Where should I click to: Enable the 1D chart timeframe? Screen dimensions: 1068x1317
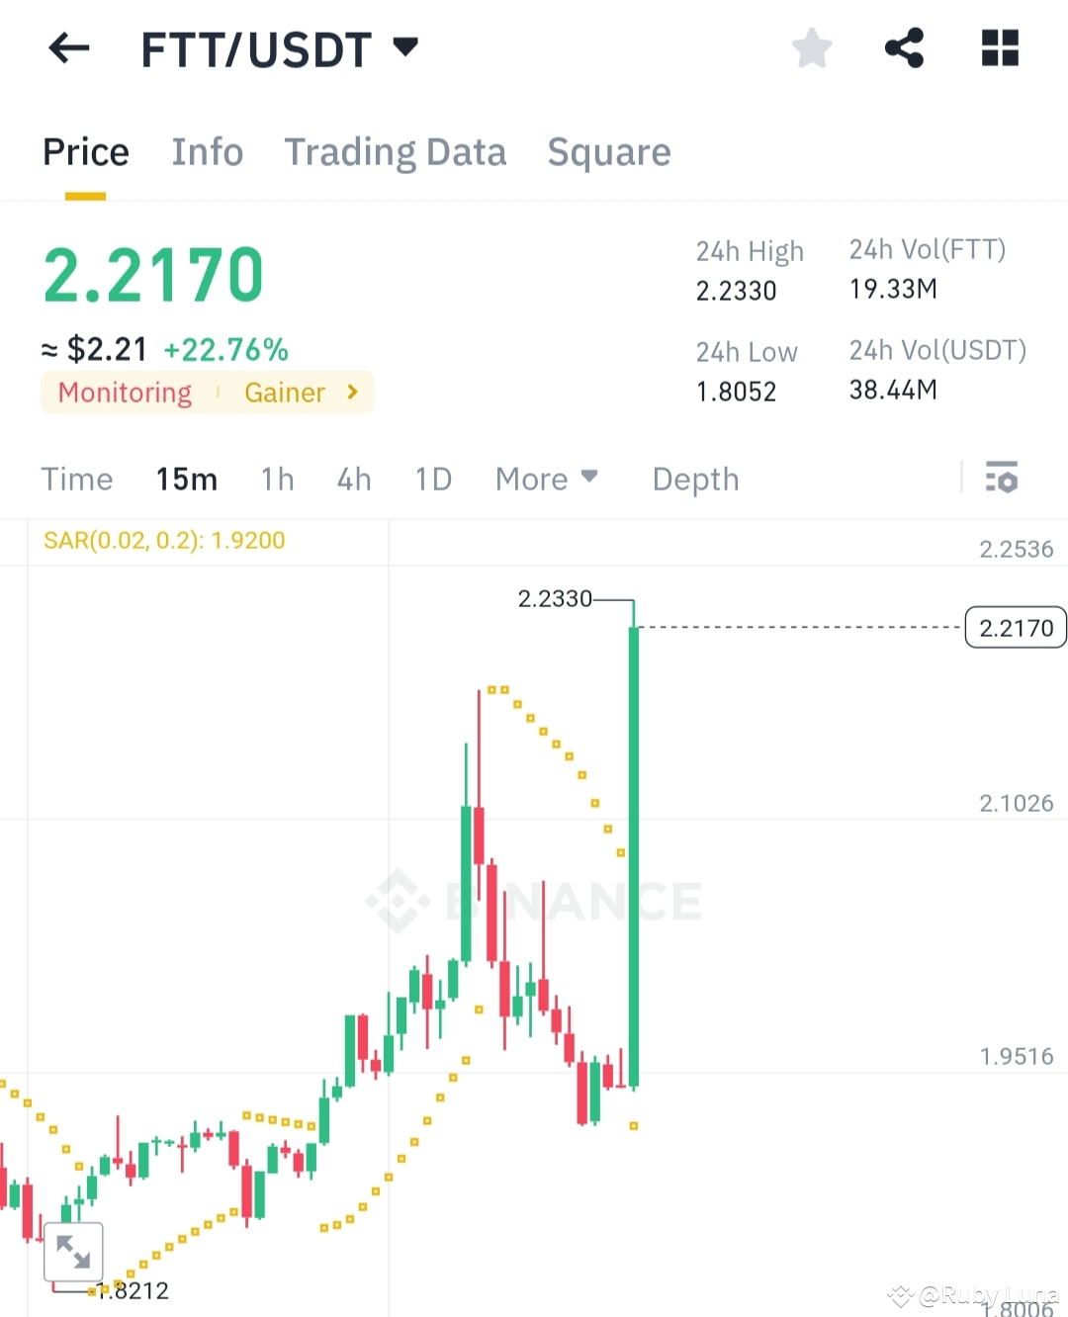point(432,479)
